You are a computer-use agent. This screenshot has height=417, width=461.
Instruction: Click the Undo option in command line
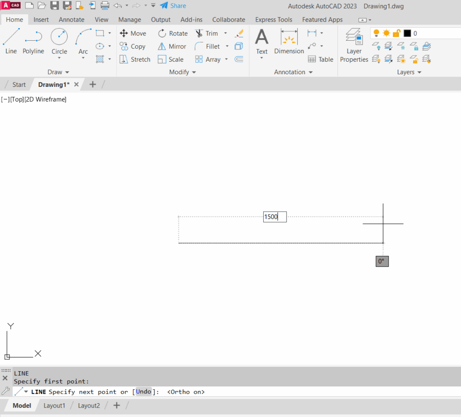tap(143, 392)
